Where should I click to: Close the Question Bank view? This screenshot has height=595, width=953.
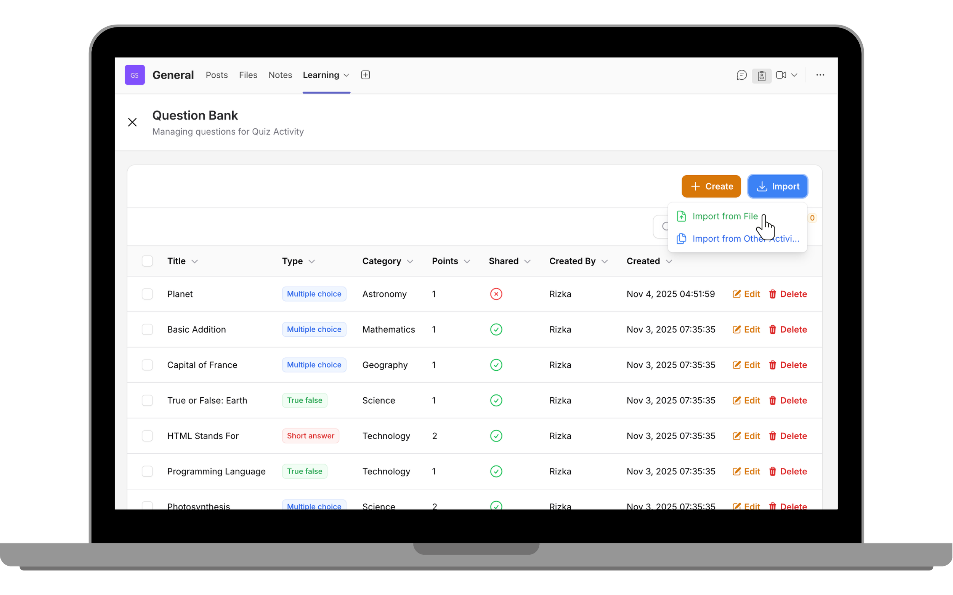point(132,122)
